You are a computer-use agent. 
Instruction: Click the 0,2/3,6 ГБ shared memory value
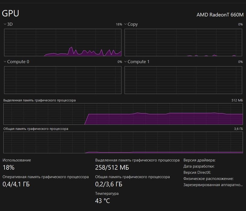coord(108,184)
